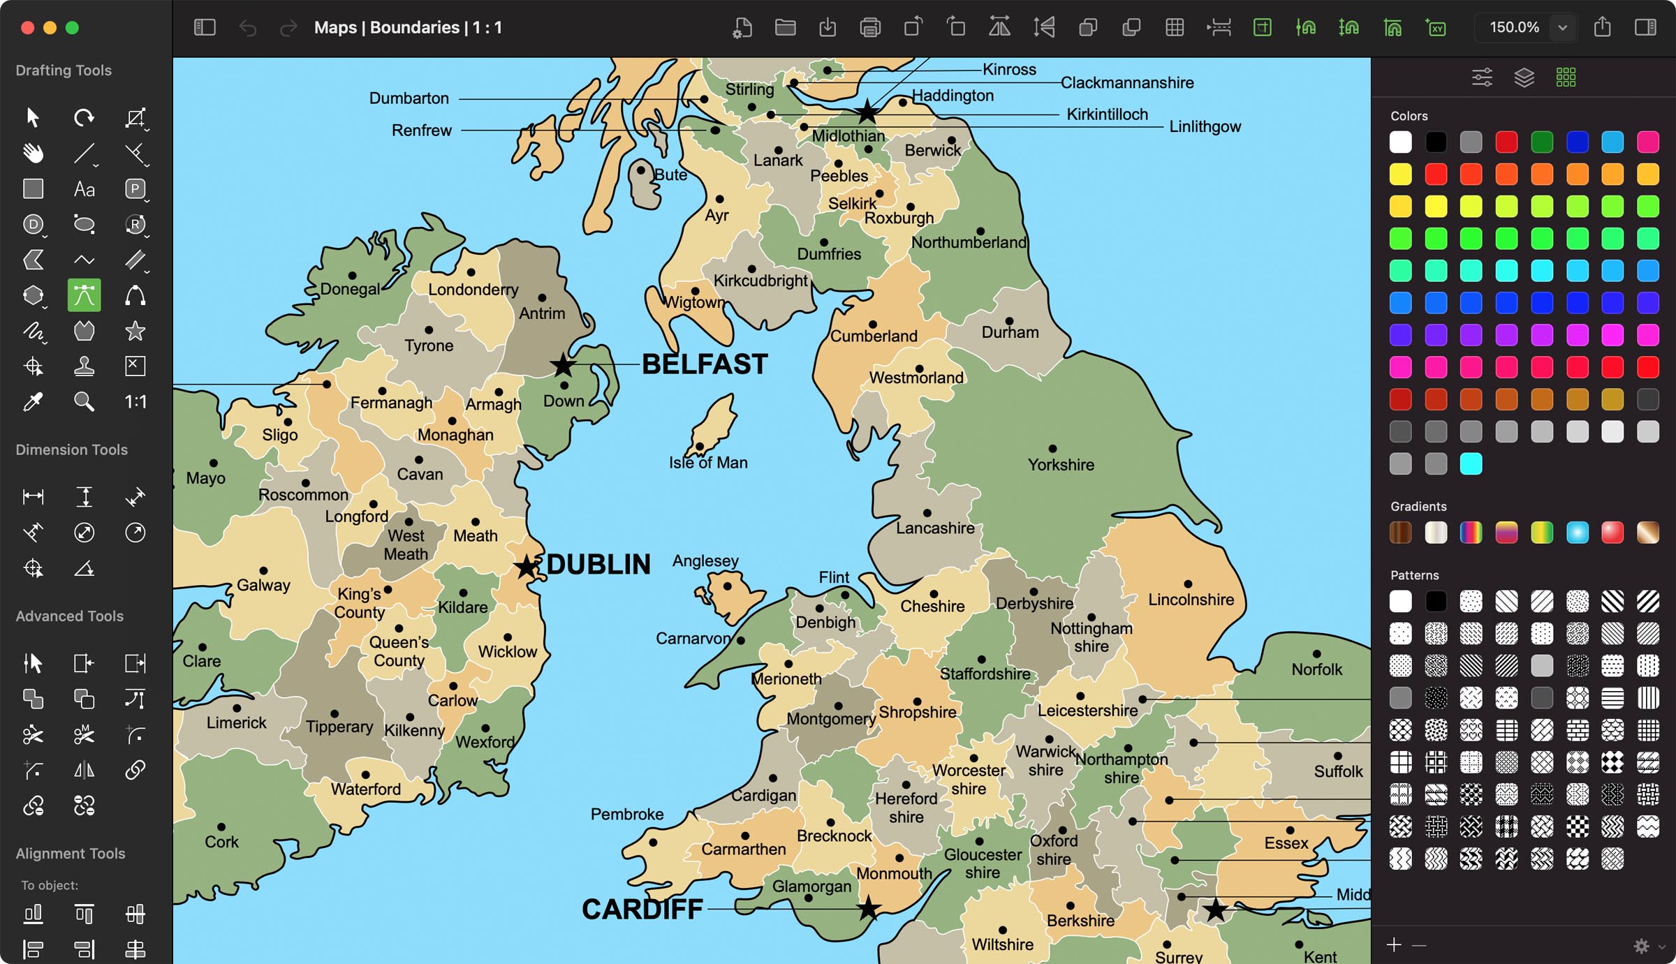
Task: Expand line tool options arrow
Action: 96,165
